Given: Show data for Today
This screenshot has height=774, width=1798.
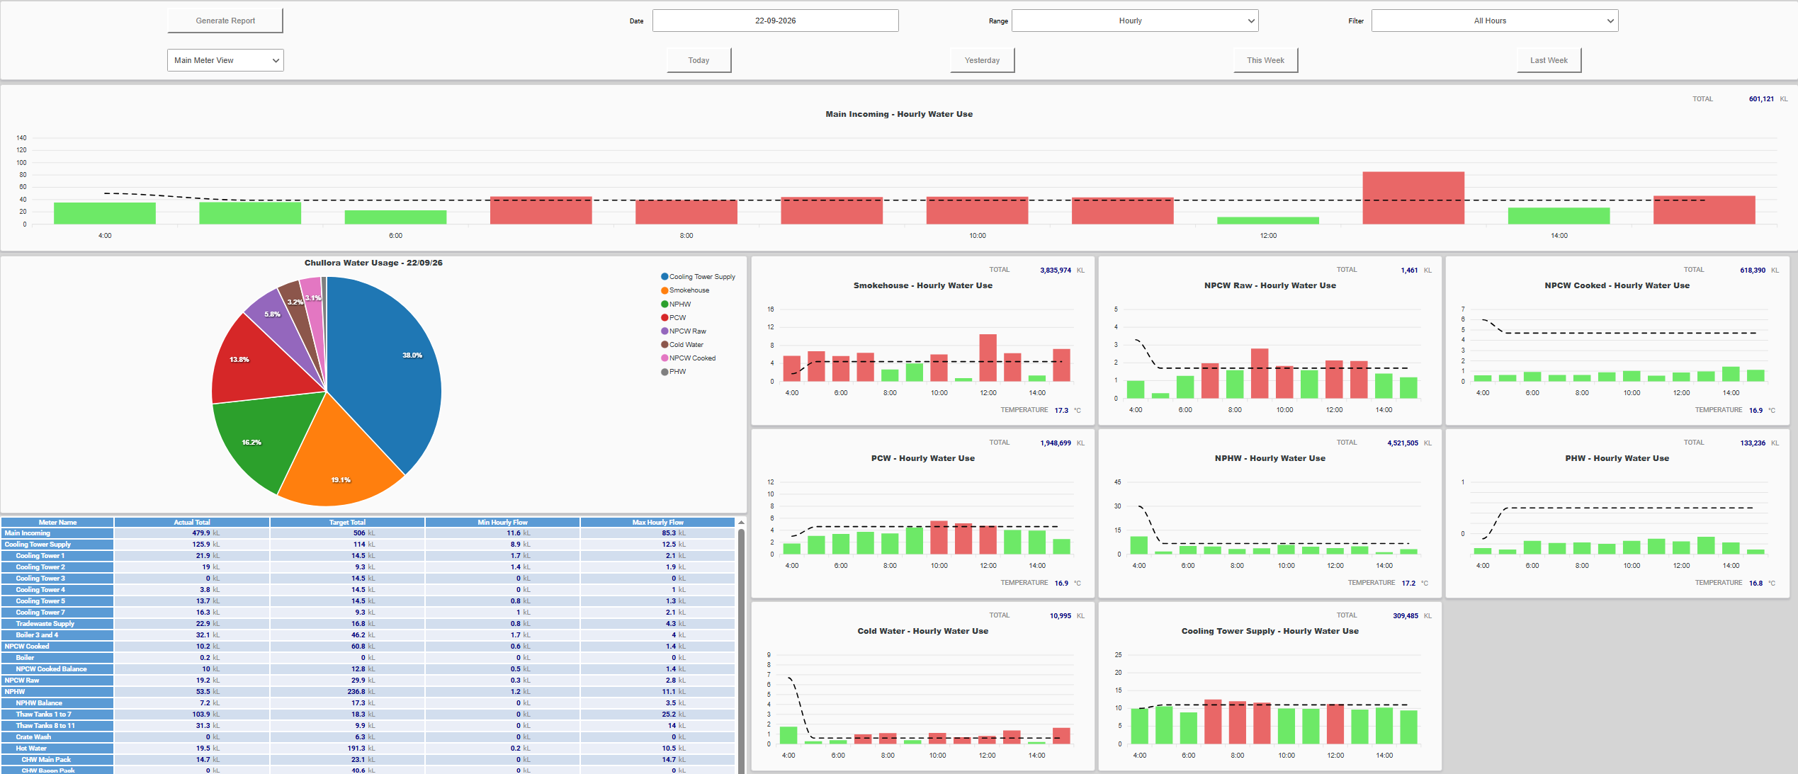Looking at the screenshot, I should pyautogui.click(x=699, y=60).
